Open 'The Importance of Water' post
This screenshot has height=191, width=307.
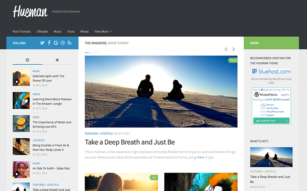tap(52, 124)
